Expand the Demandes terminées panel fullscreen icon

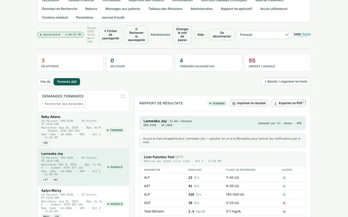click(x=123, y=96)
